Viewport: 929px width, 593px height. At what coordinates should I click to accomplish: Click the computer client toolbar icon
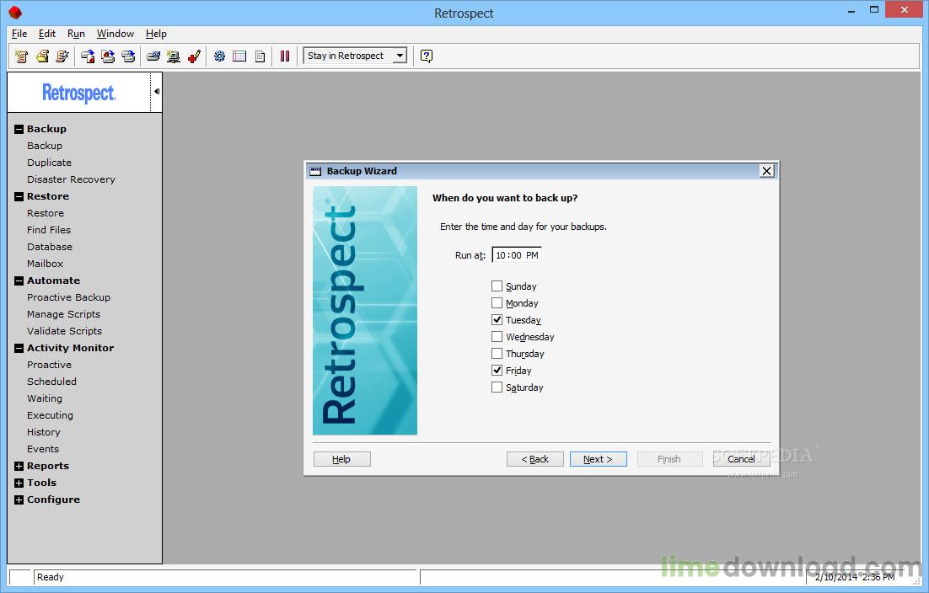pyautogui.click(x=173, y=56)
